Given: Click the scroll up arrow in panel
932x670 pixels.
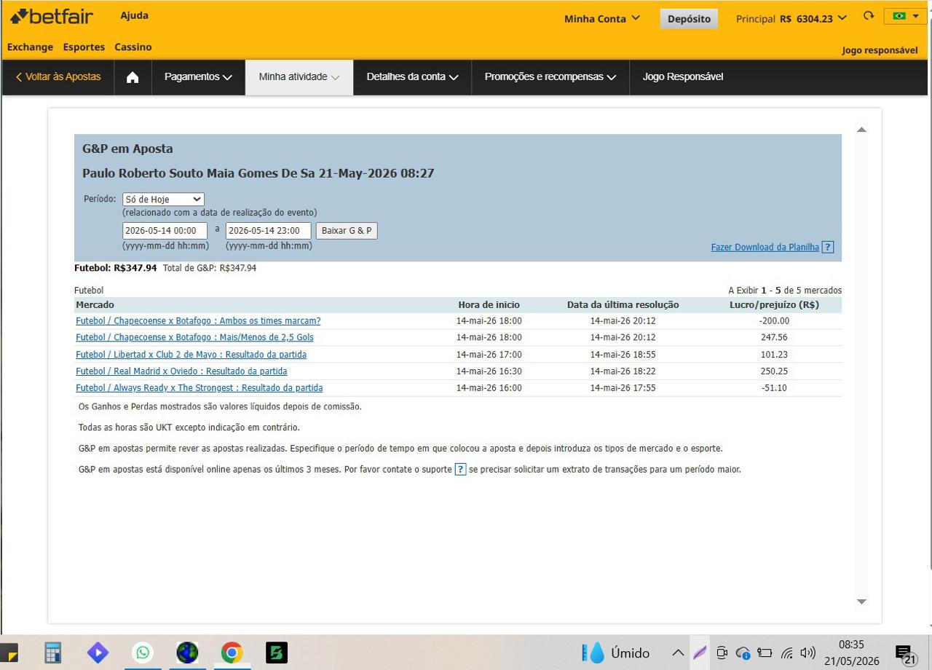Looking at the screenshot, I should 861,130.
